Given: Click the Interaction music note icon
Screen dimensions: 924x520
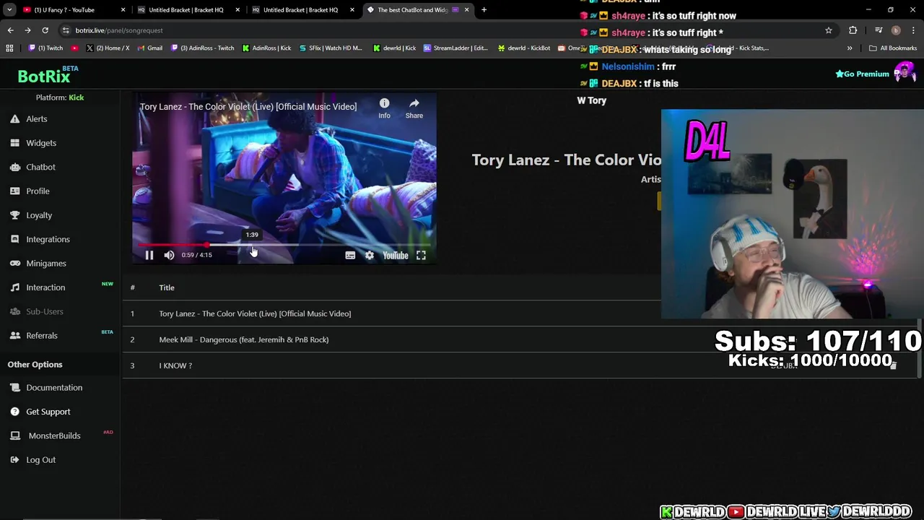Looking at the screenshot, I should pos(14,287).
